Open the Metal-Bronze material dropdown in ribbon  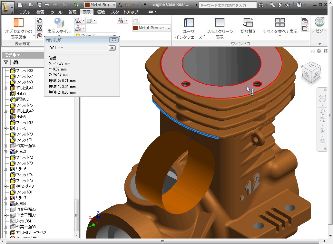pyautogui.click(x=169, y=28)
